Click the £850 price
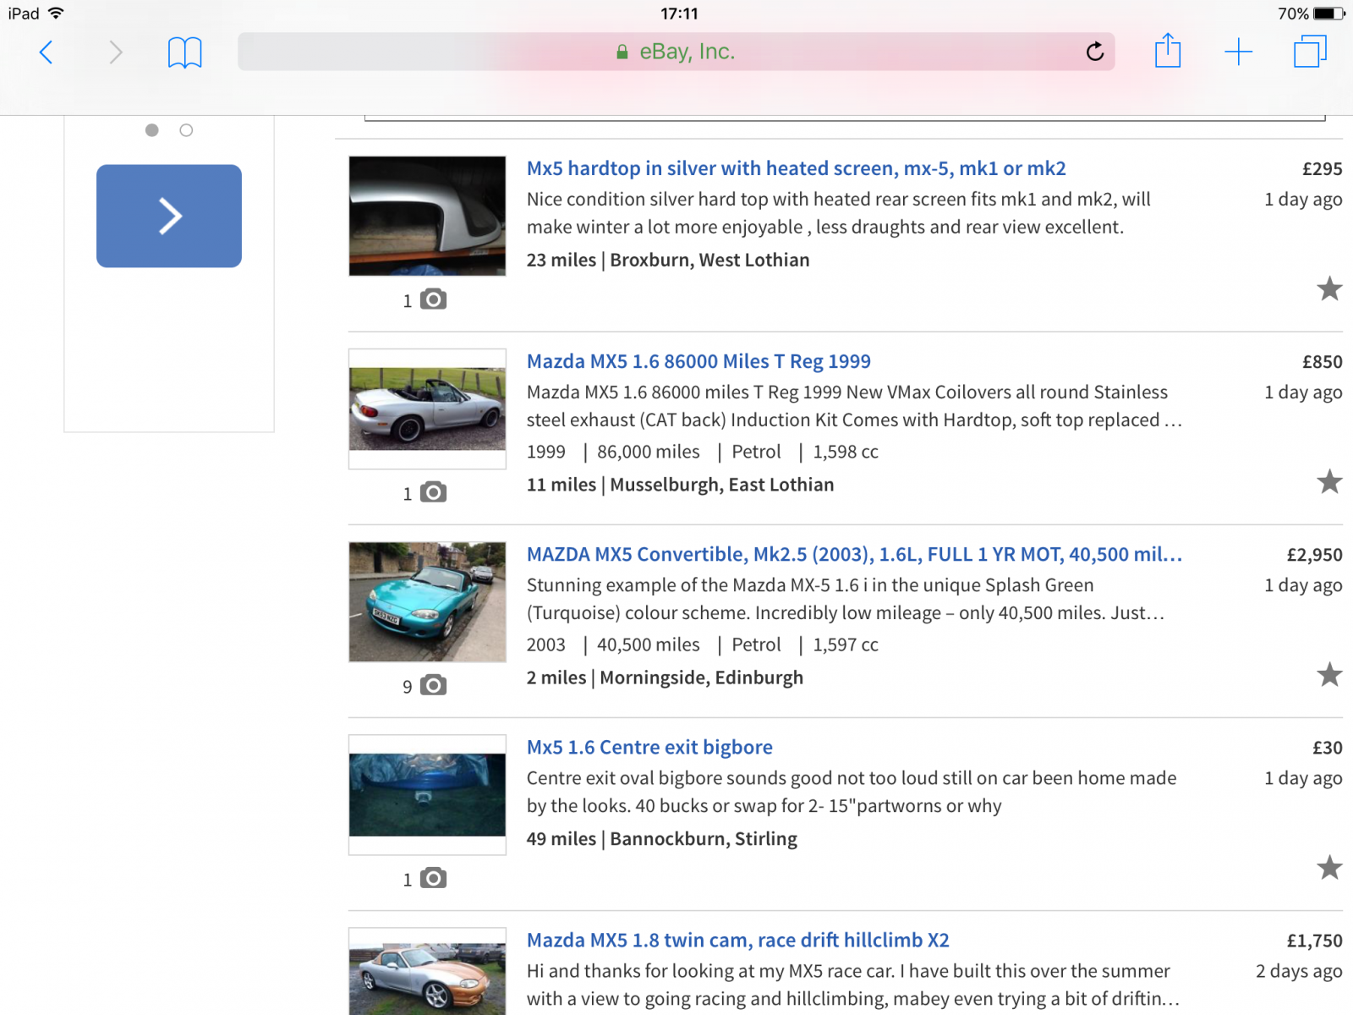This screenshot has width=1353, height=1015. tap(1322, 361)
